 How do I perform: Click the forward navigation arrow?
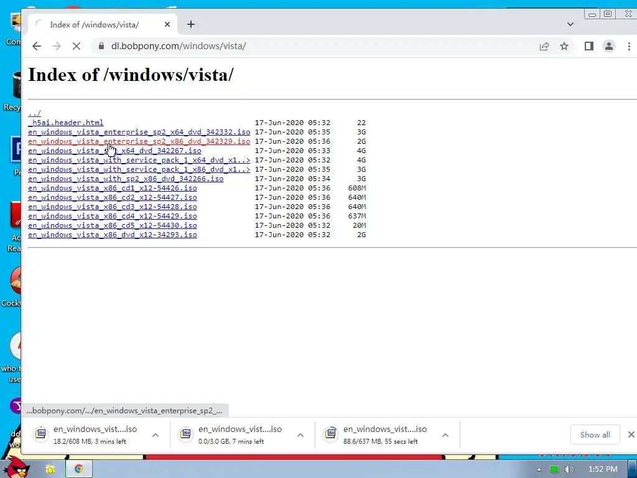(57, 46)
